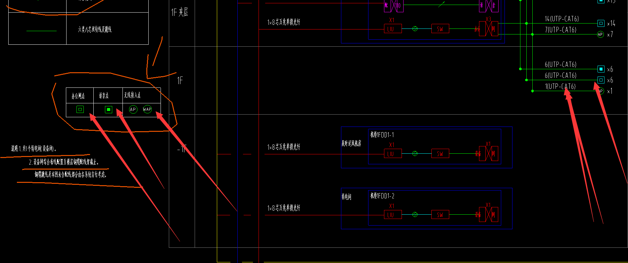Viewport: 628px width, 263px height.
Task: Select 1×8芯万兆单模光纤 label beside 机柜1FDD1-2
Action: pos(284,208)
